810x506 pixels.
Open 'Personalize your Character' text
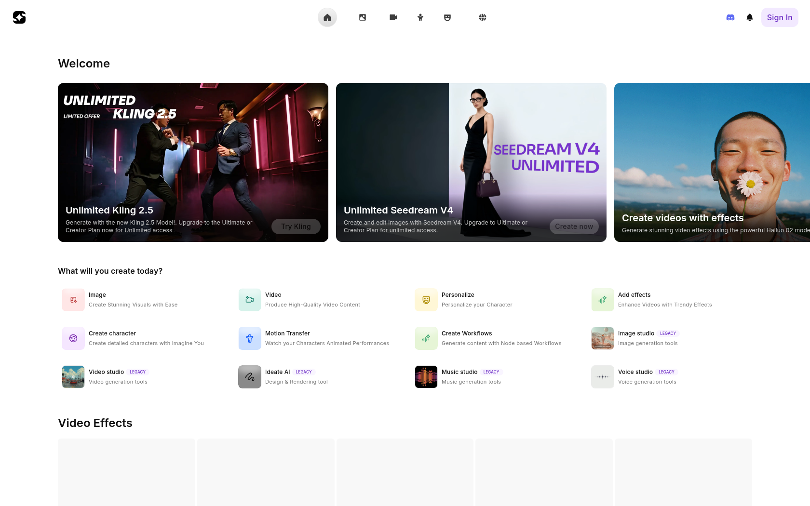(x=477, y=305)
